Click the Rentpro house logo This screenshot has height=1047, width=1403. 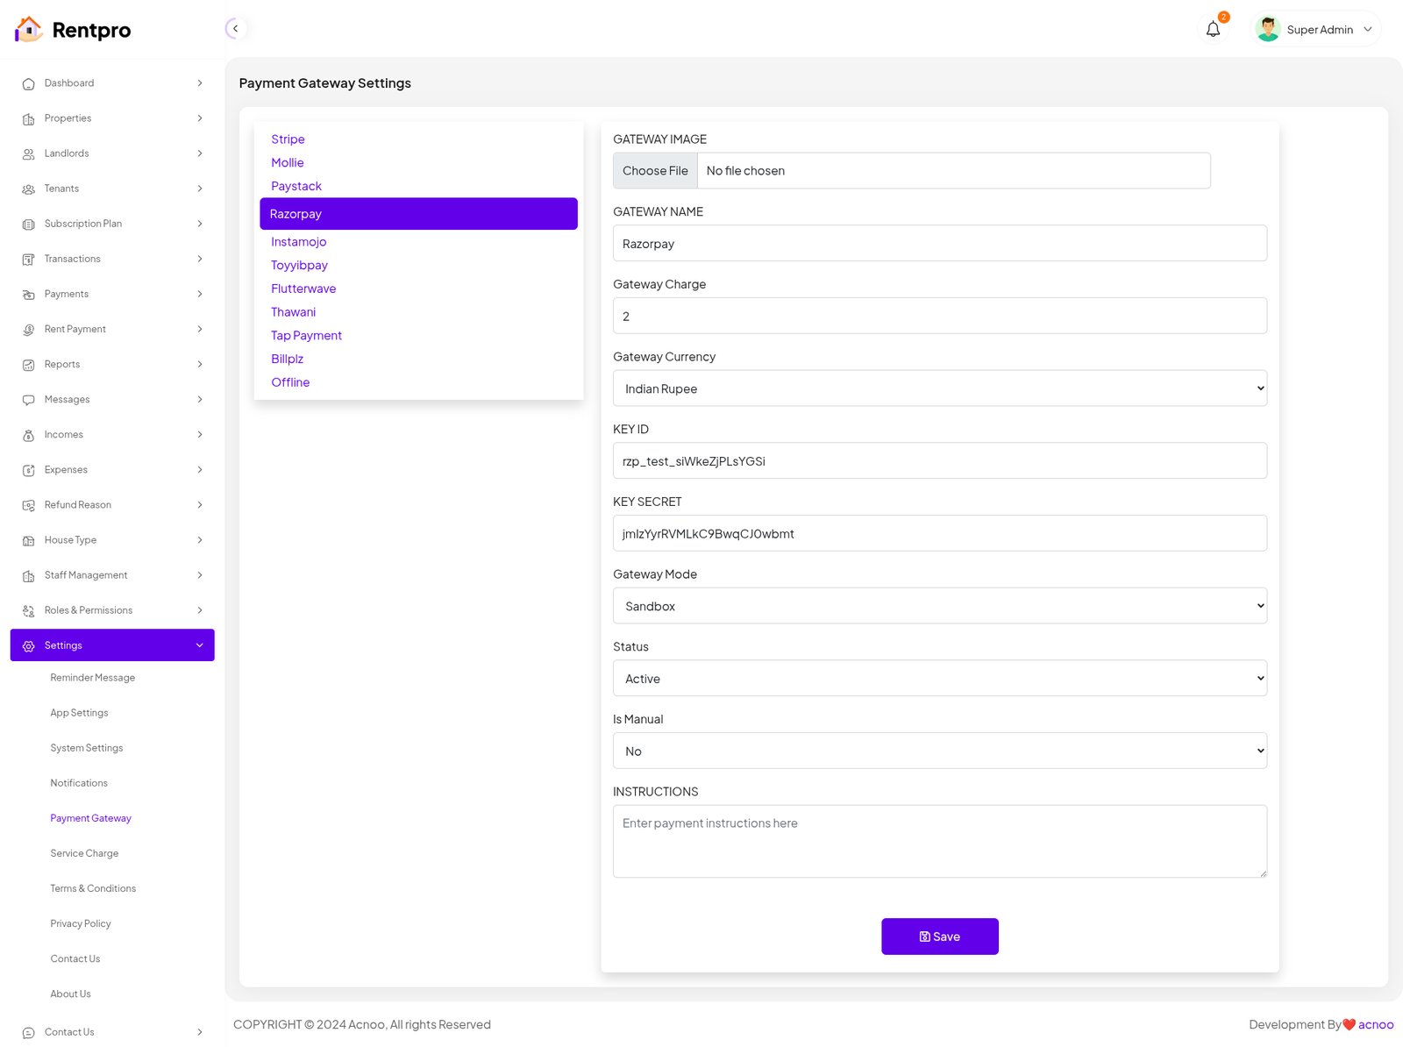tap(29, 30)
